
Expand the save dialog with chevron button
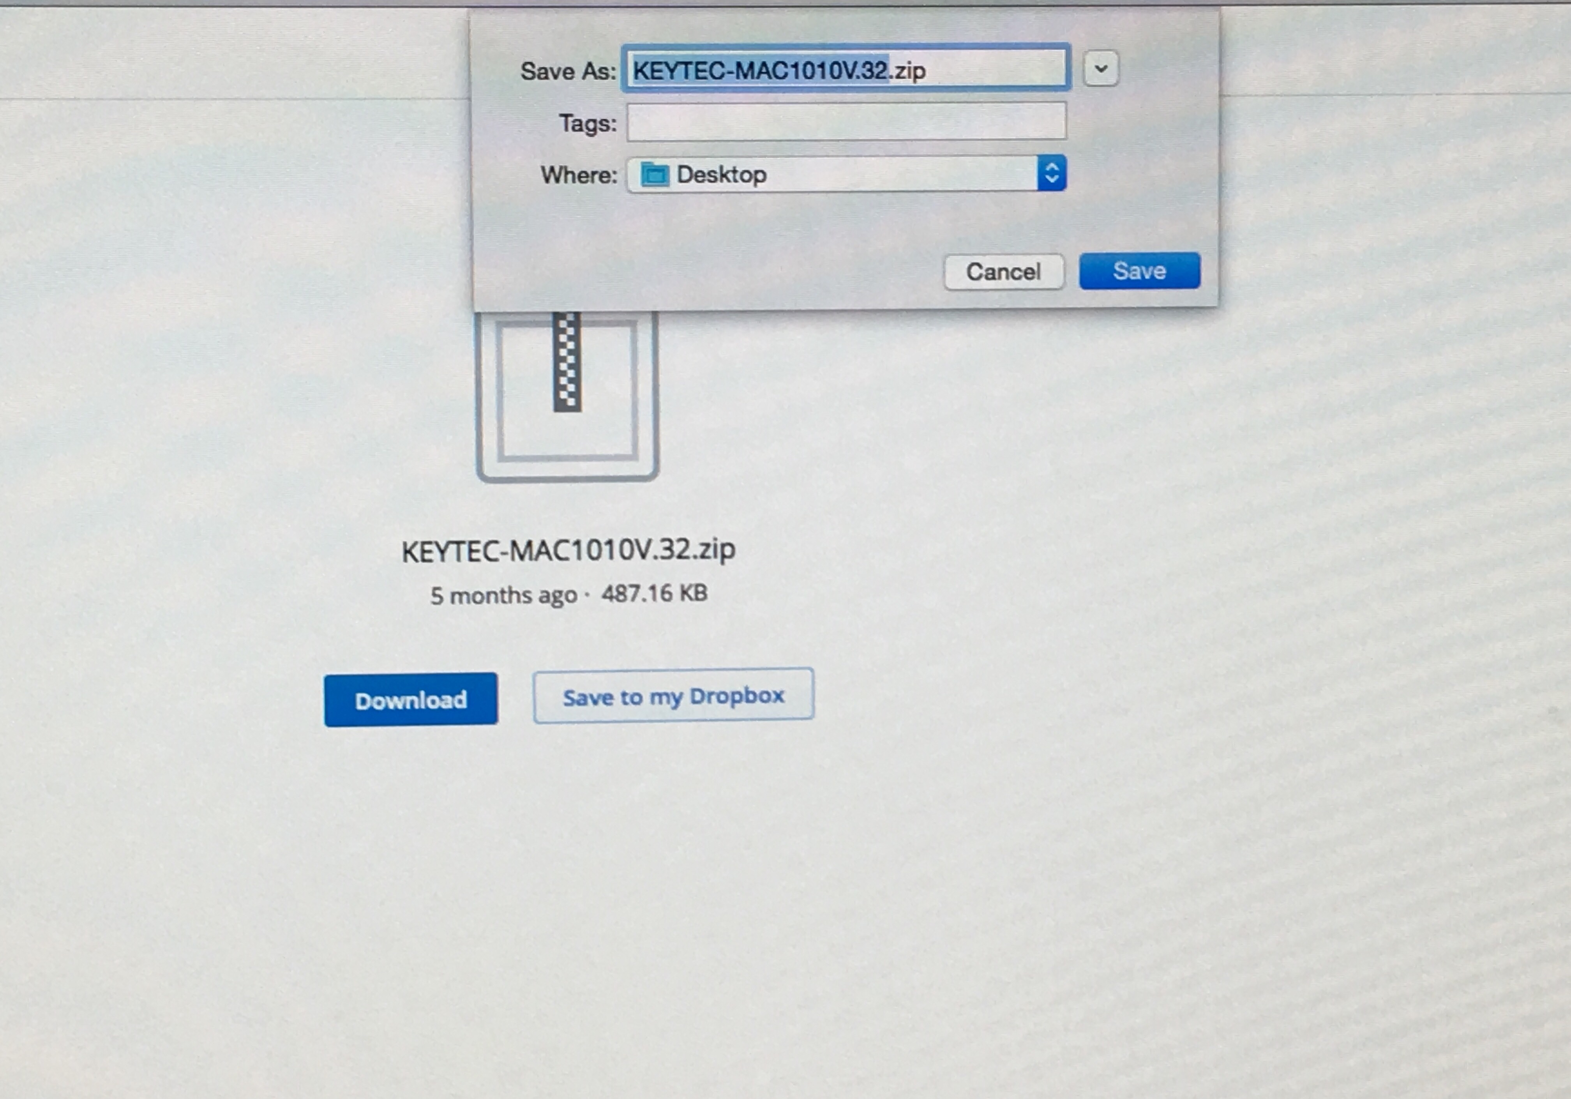1100,69
